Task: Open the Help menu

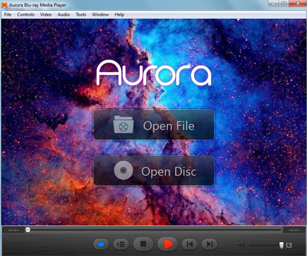Action: pos(119,14)
